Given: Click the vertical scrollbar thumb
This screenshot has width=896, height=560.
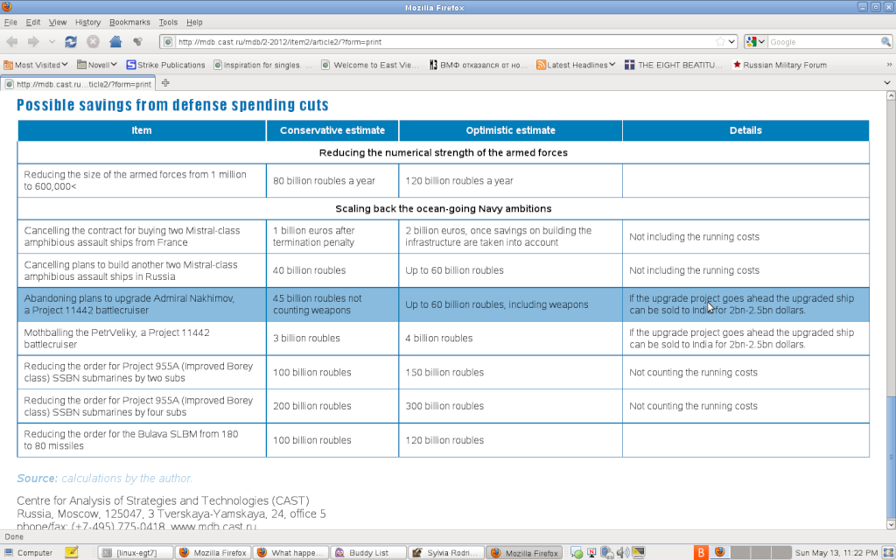Looking at the screenshot, I should [x=890, y=457].
